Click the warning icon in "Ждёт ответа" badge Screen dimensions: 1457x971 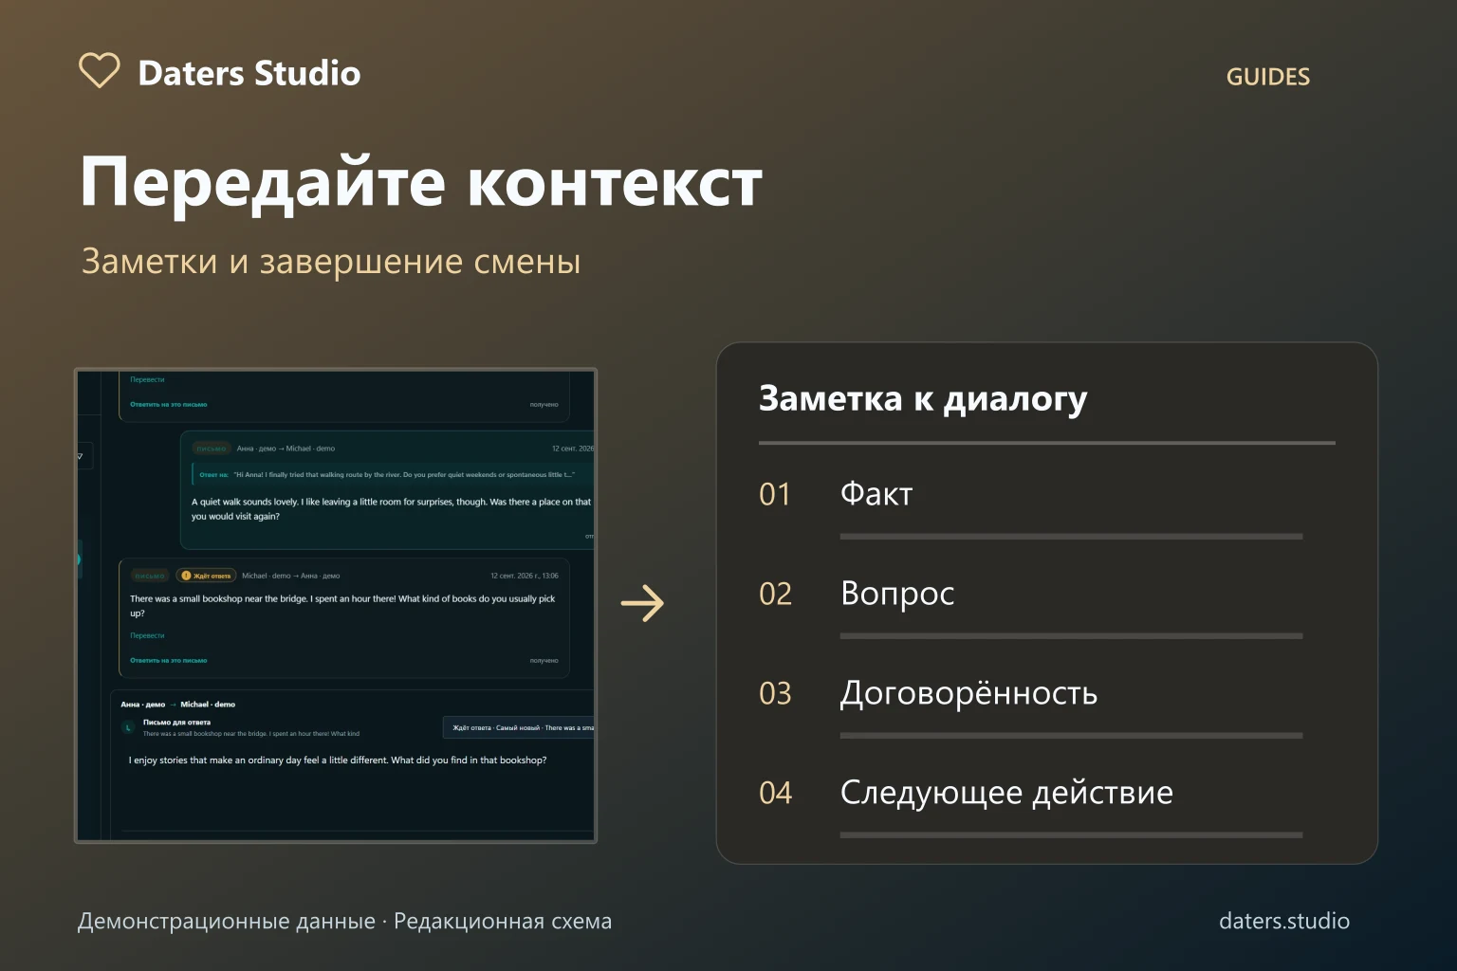tap(186, 576)
